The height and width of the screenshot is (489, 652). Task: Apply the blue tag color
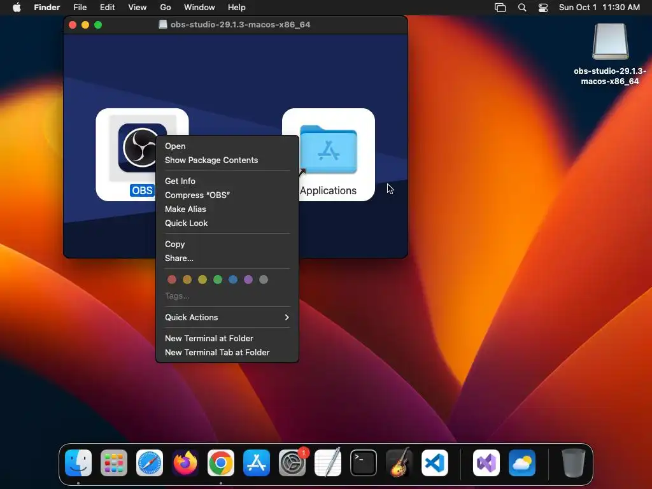(x=233, y=280)
